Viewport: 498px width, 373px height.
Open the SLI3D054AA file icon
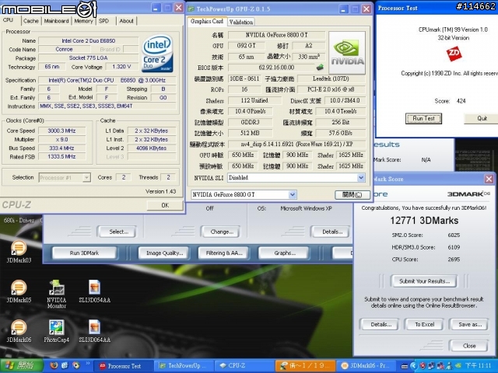coord(95,291)
